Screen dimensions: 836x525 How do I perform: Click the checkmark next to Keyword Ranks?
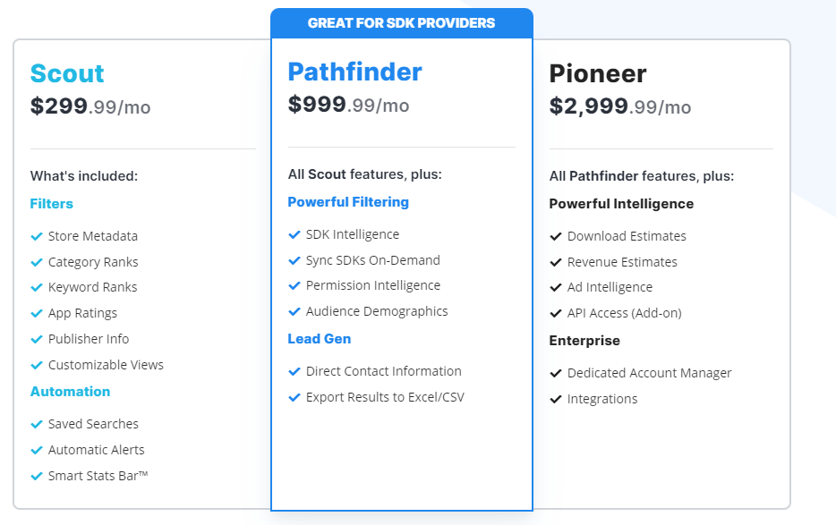(x=37, y=288)
